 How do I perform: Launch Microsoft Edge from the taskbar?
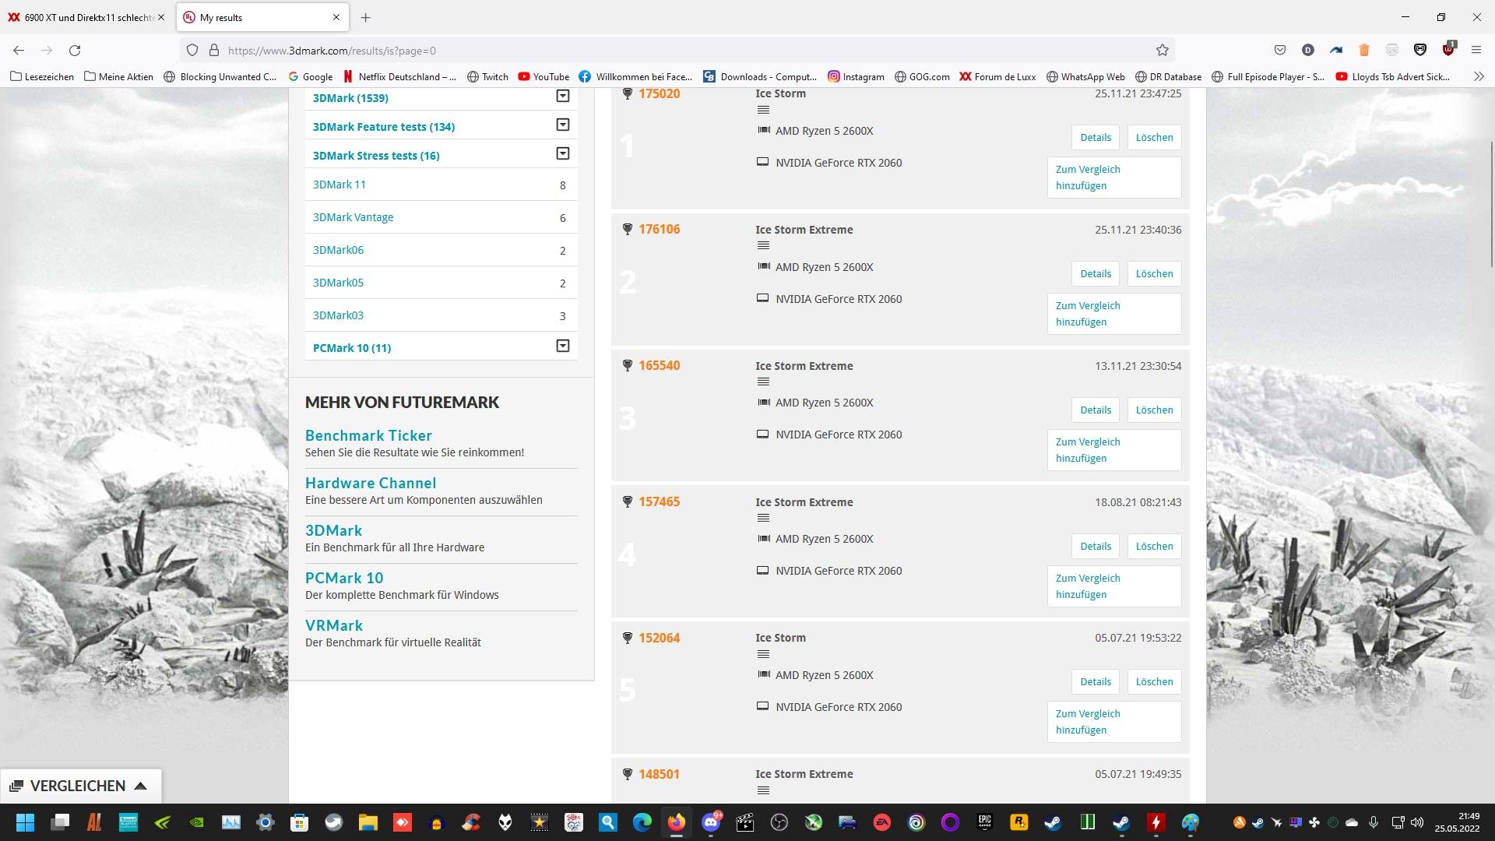point(642,822)
